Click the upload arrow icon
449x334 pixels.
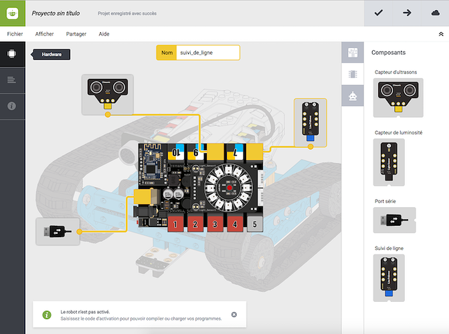[407, 13]
